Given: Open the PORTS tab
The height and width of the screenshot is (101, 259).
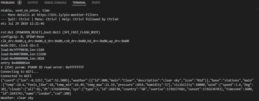Looking at the screenshot, I should point(96,3).
